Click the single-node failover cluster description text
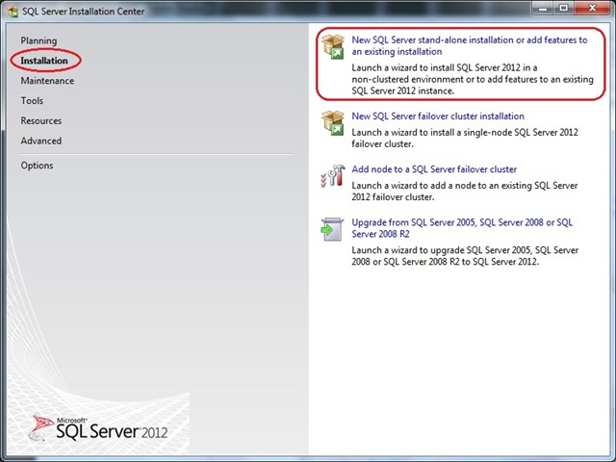Viewport: 616px width, 462px height. pyautogui.click(x=465, y=138)
